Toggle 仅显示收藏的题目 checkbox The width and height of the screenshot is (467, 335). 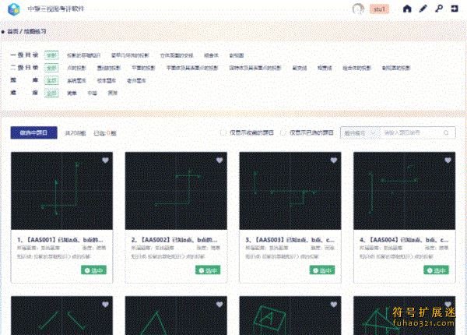(x=223, y=133)
